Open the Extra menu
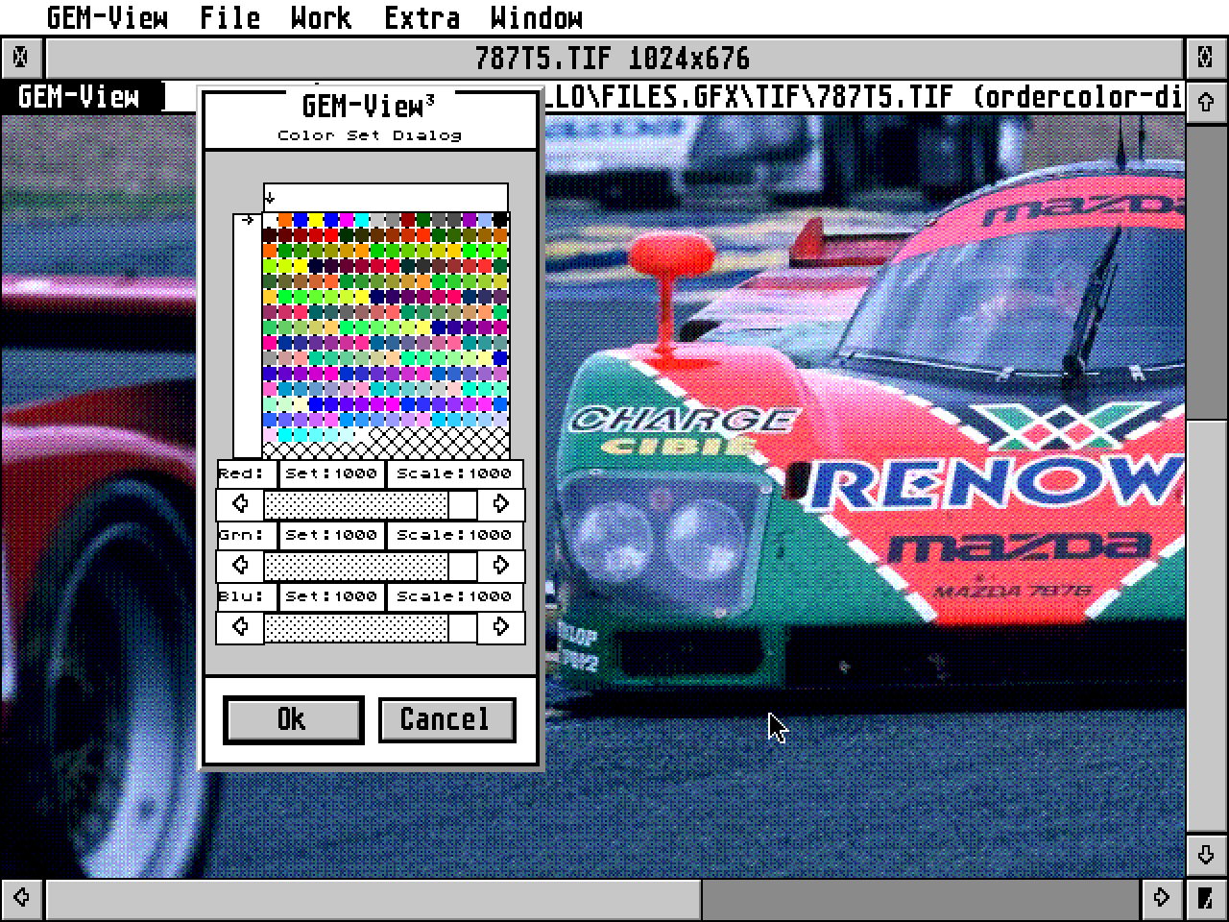 tap(422, 17)
